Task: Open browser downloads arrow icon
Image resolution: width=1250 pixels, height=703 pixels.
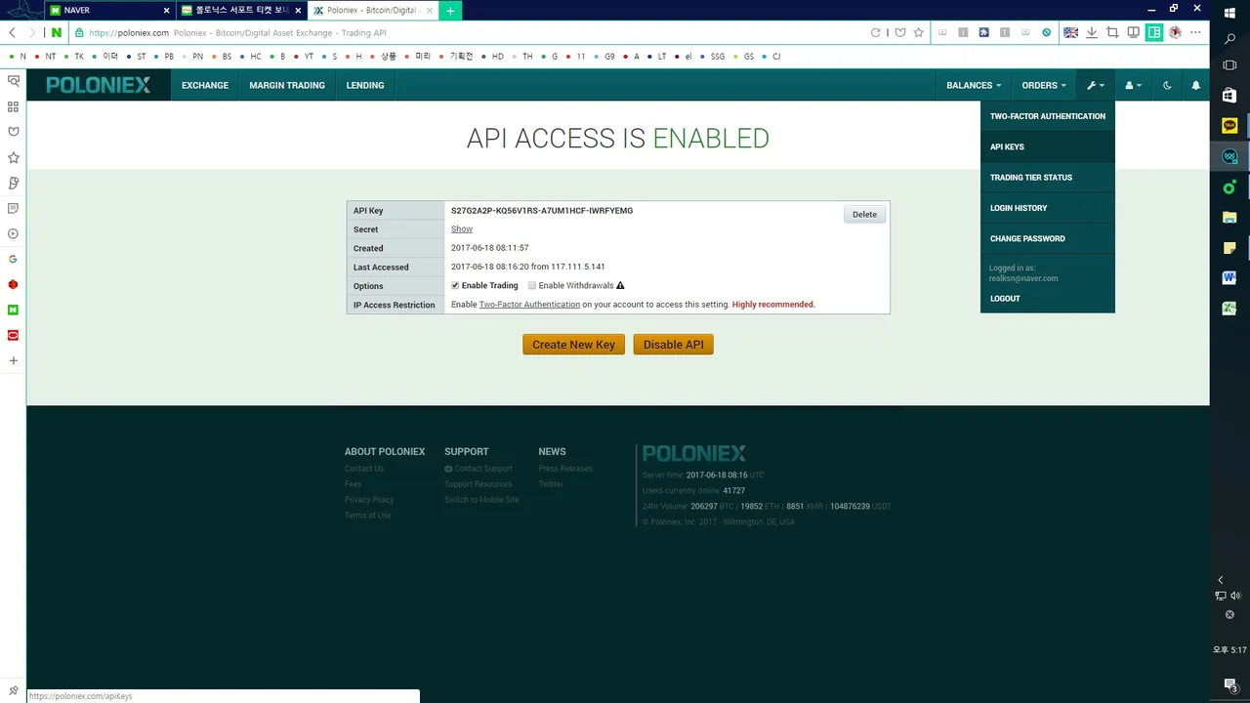Action: [1092, 32]
